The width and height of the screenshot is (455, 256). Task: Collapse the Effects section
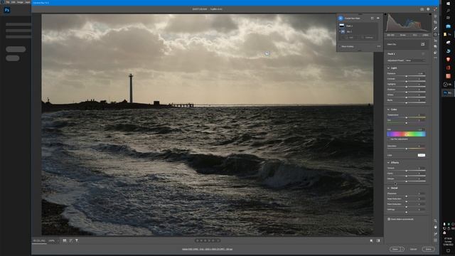click(389, 163)
